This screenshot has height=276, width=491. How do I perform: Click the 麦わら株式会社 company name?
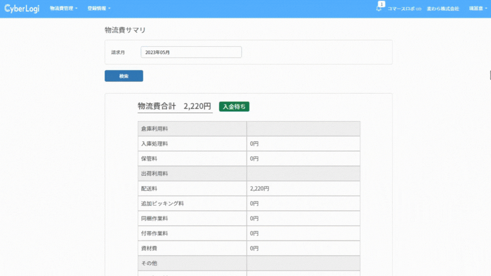pos(443,9)
